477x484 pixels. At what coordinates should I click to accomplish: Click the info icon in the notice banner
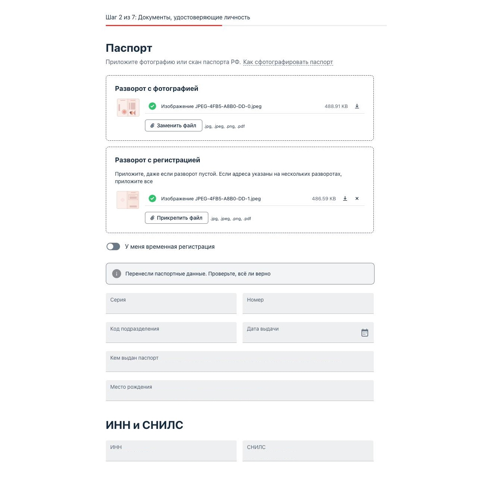click(x=117, y=274)
